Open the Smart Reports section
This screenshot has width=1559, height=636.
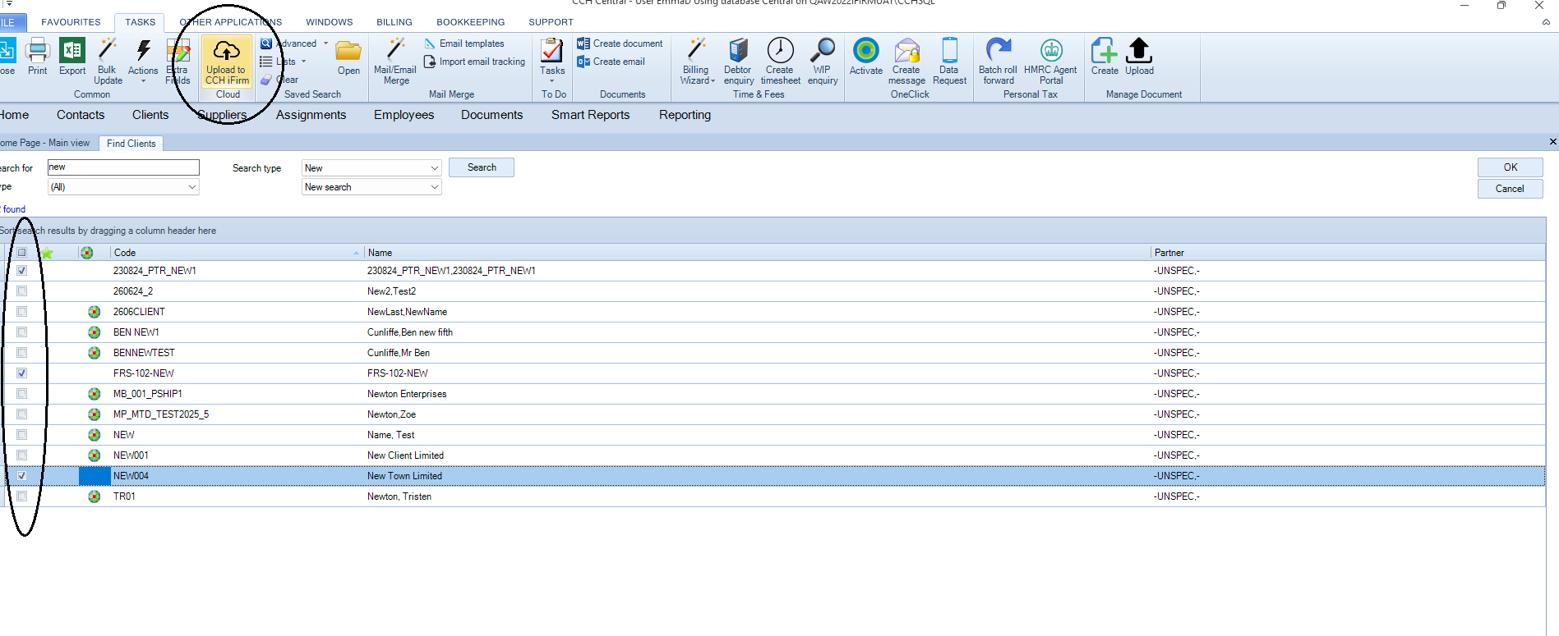coord(590,115)
